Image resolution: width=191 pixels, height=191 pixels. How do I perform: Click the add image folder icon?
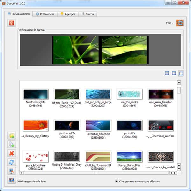pos(12,136)
